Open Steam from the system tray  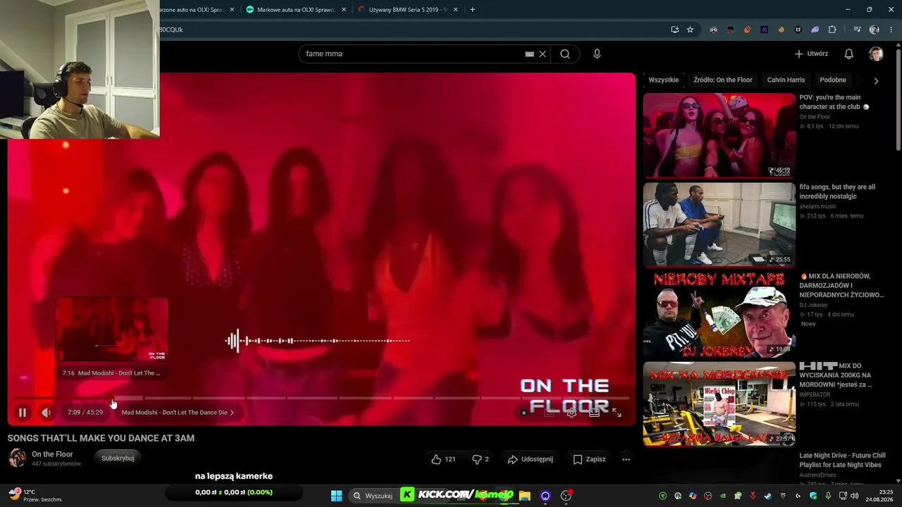767,496
